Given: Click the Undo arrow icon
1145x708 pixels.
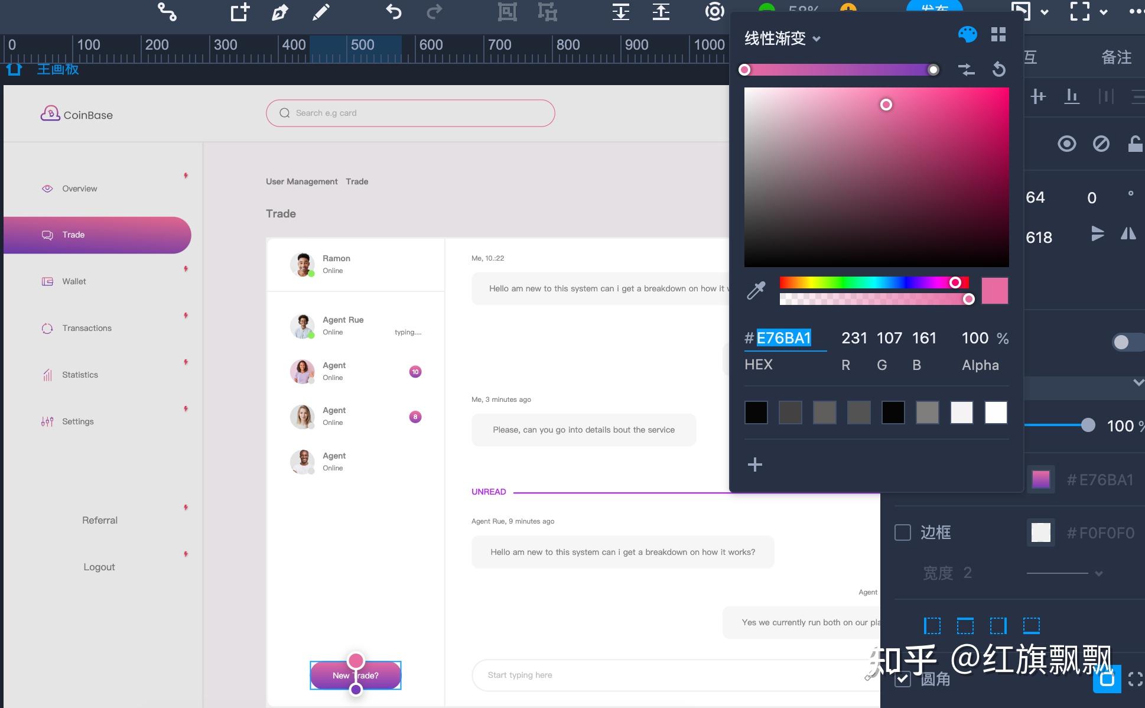Looking at the screenshot, I should coord(393,12).
